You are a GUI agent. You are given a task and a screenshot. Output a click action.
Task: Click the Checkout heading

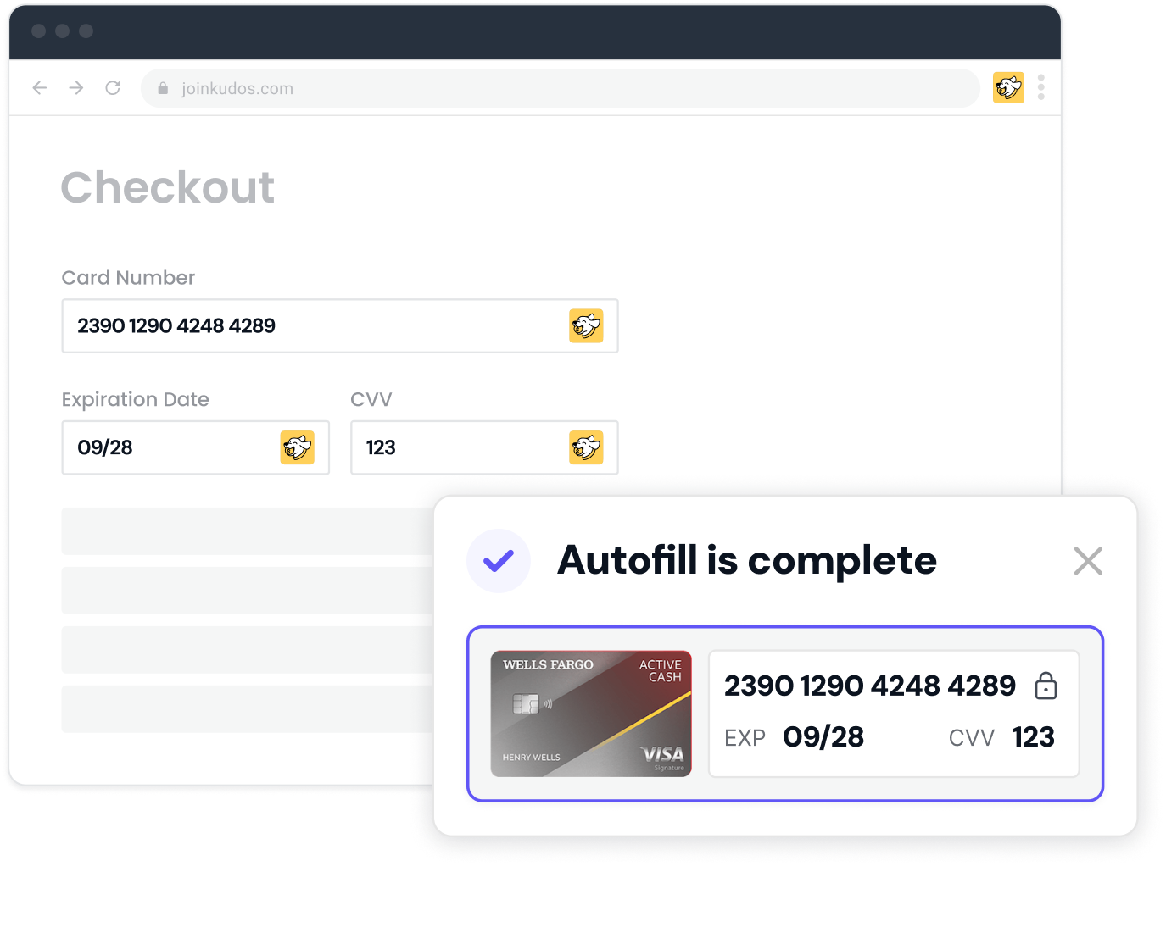(168, 187)
